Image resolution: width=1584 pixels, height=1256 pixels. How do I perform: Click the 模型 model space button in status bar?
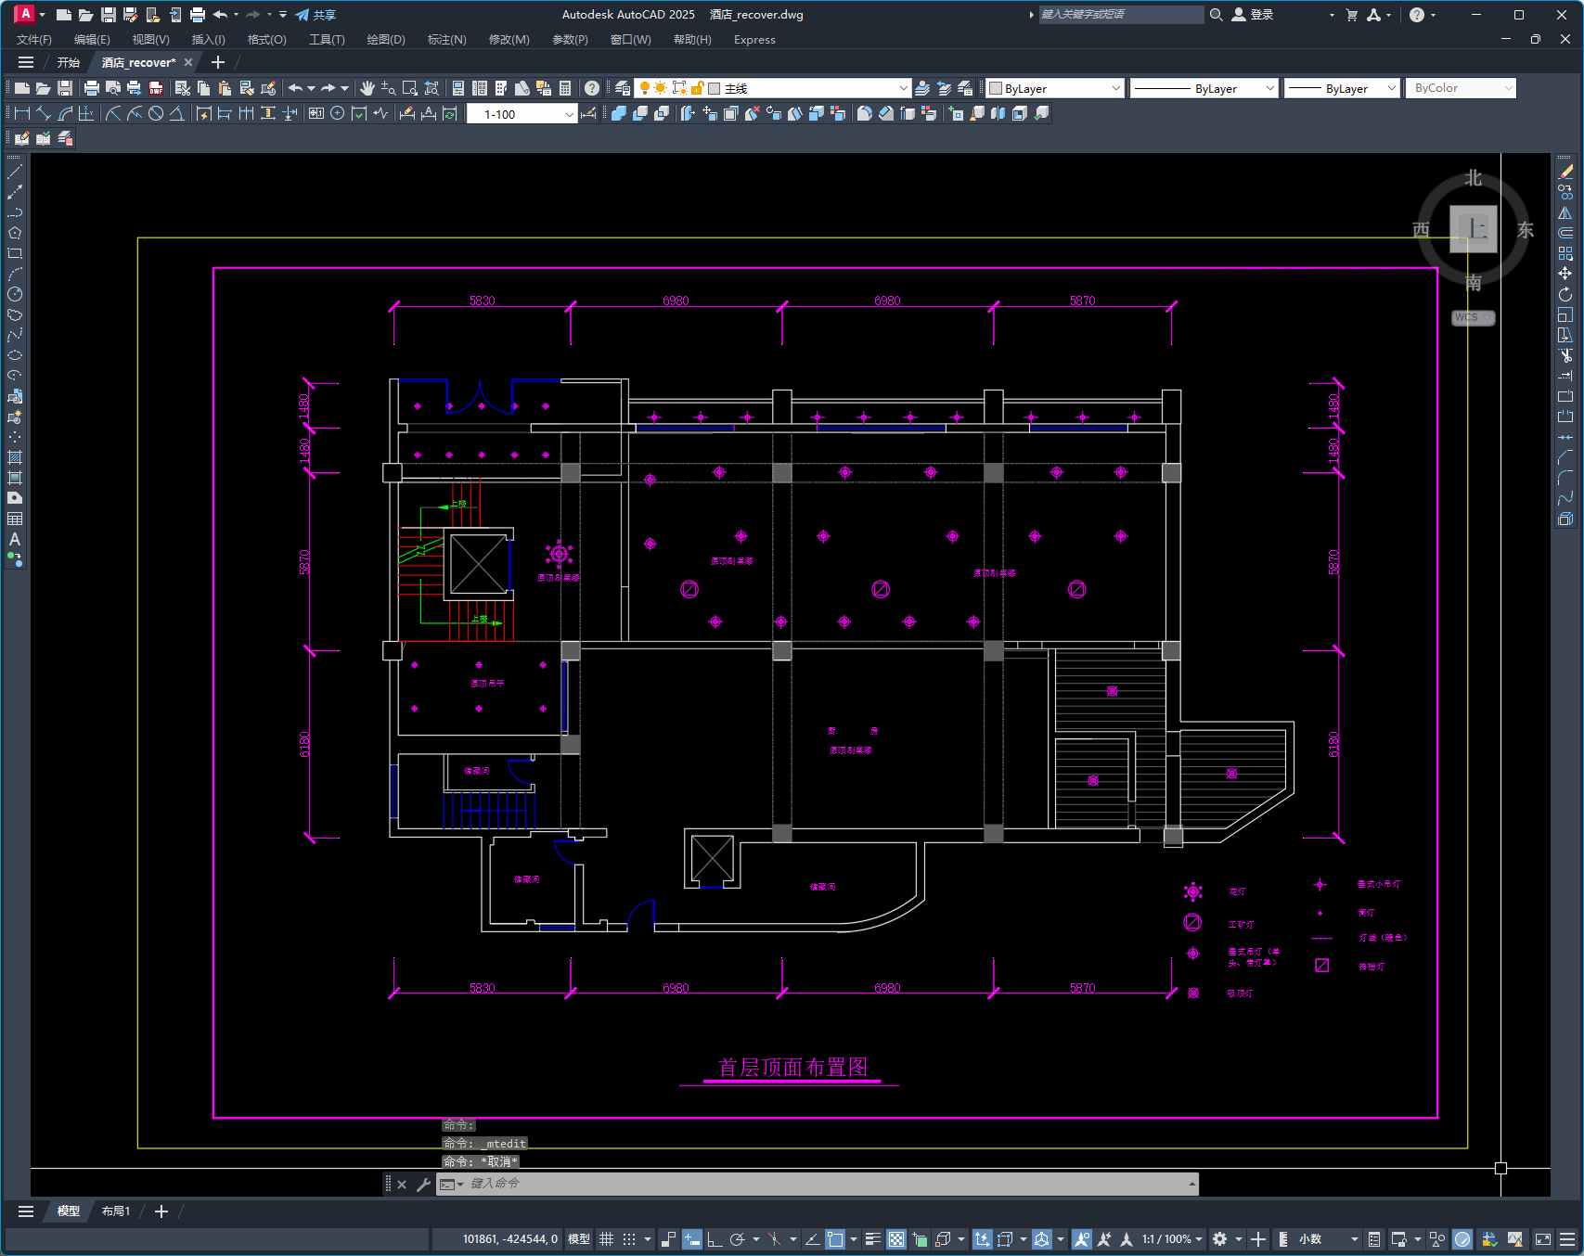[x=579, y=1239]
